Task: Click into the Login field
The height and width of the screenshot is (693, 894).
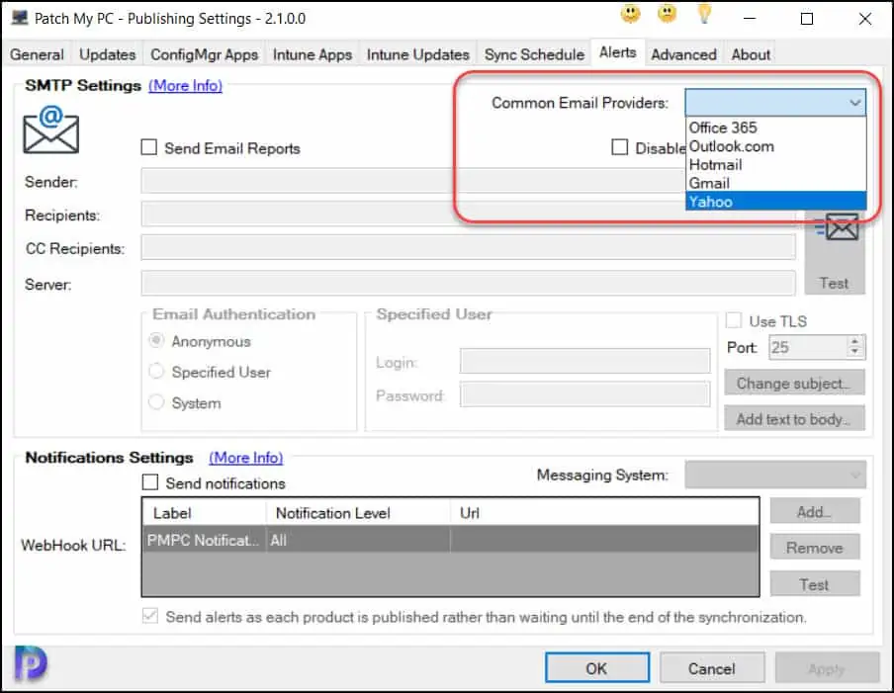Action: click(x=585, y=361)
